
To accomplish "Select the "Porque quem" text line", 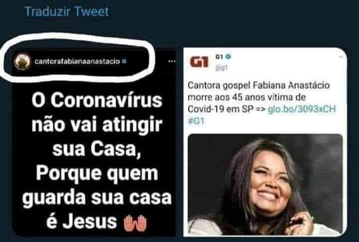I will tap(97, 173).
